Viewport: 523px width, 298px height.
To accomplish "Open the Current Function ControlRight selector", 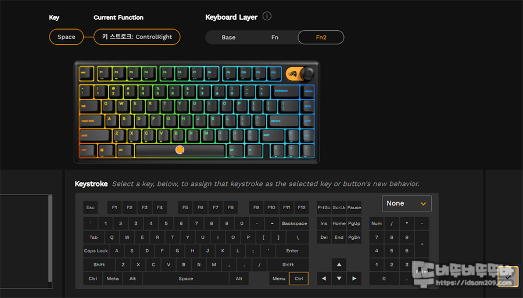I will [x=137, y=37].
